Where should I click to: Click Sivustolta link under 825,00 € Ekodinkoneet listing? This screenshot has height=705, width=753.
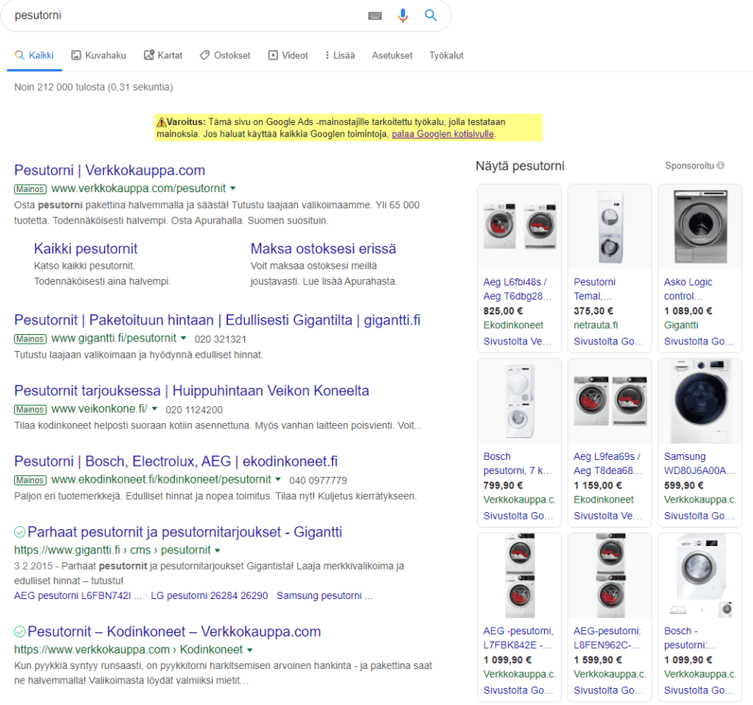pyautogui.click(x=518, y=341)
